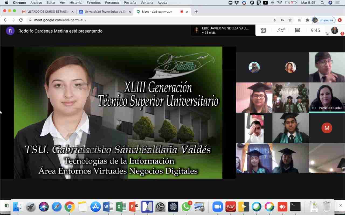Click the En pausa profile button
Image resolution: width=345 pixels, height=215 pixels.
(x=323, y=20)
